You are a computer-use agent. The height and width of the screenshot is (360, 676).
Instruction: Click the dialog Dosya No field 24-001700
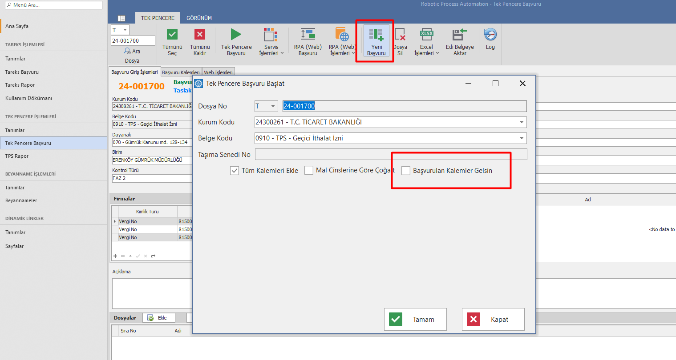(404, 106)
